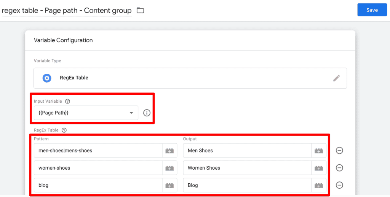This screenshot has height=197, width=390.
Task: Delete the Blog row from table
Action: [339, 186]
